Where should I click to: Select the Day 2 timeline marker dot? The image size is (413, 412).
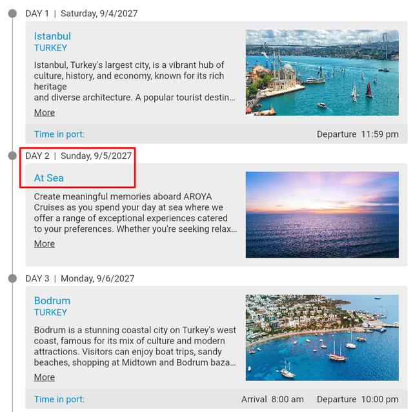[x=12, y=156]
